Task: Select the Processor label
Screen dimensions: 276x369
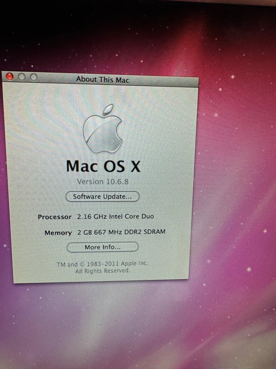Action: pyautogui.click(x=54, y=217)
